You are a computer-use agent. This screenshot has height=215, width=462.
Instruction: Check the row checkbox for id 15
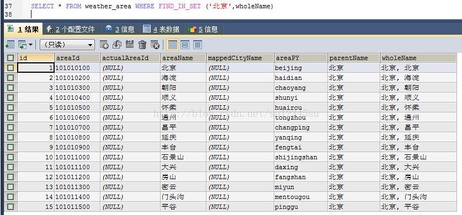[10, 207]
